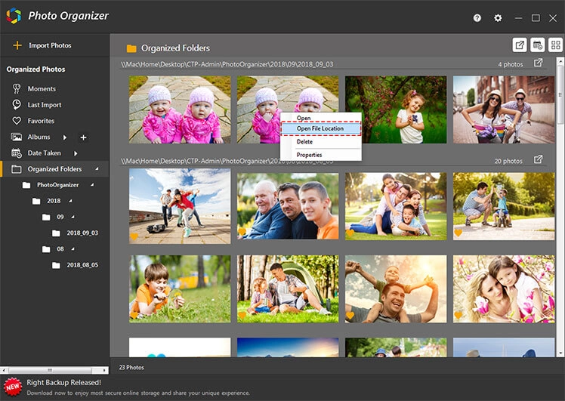Click the Organized Folders folder icon in sidebar
The width and height of the screenshot is (565, 401).
17,169
